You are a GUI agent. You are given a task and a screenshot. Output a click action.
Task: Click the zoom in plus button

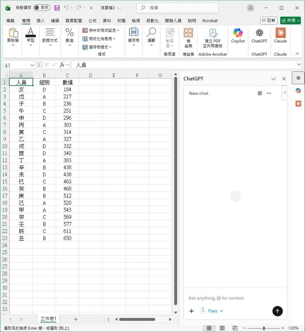[283, 328]
